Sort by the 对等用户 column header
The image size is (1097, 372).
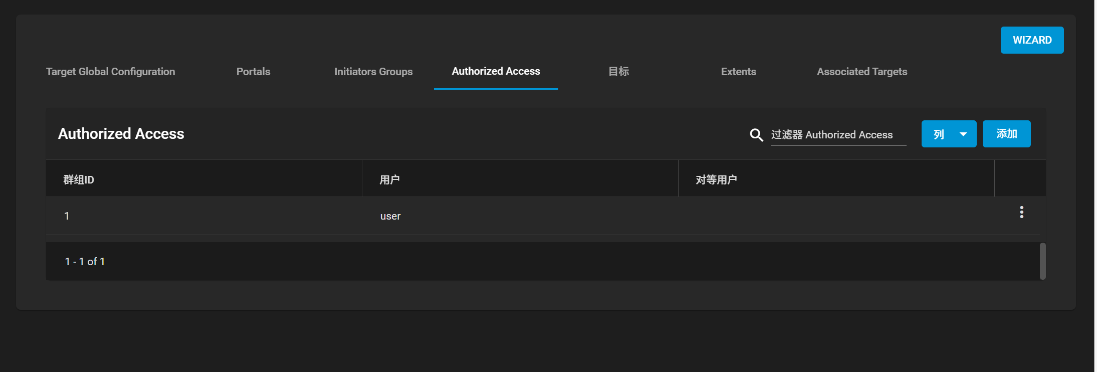716,179
